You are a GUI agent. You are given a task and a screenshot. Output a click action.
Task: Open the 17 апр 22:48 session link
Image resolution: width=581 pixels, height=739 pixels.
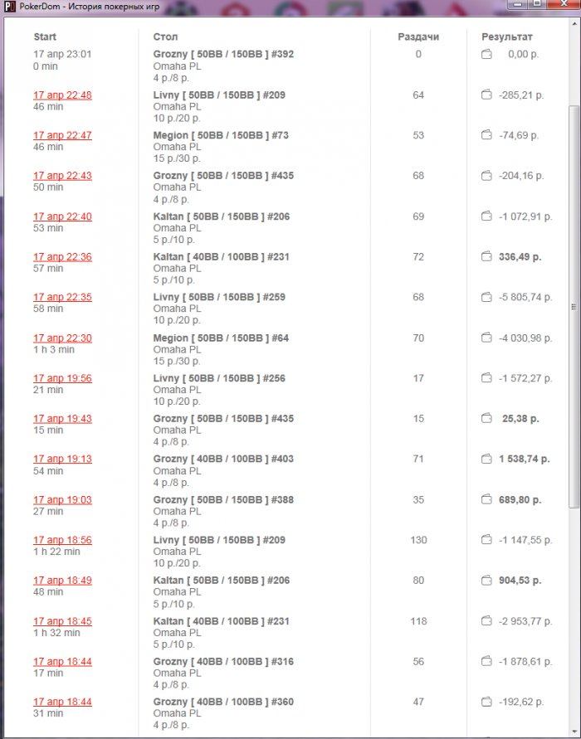[x=62, y=95]
